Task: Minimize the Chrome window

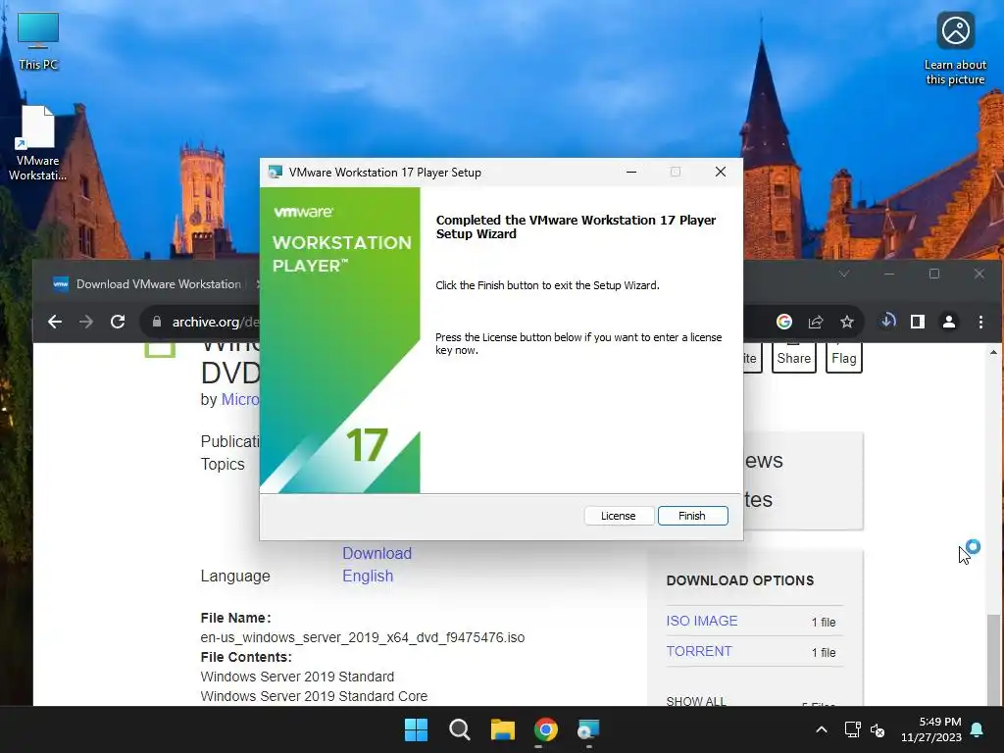Action: 889,274
